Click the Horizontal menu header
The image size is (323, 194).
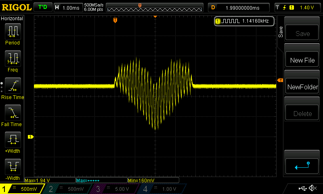click(x=12, y=19)
